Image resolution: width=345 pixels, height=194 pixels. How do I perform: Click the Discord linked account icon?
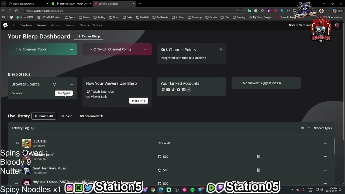(x=184, y=90)
